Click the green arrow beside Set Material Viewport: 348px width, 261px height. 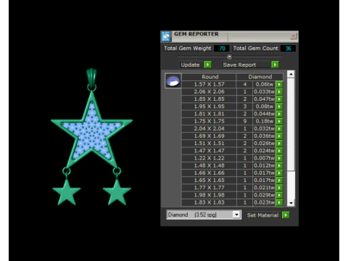(x=286, y=215)
